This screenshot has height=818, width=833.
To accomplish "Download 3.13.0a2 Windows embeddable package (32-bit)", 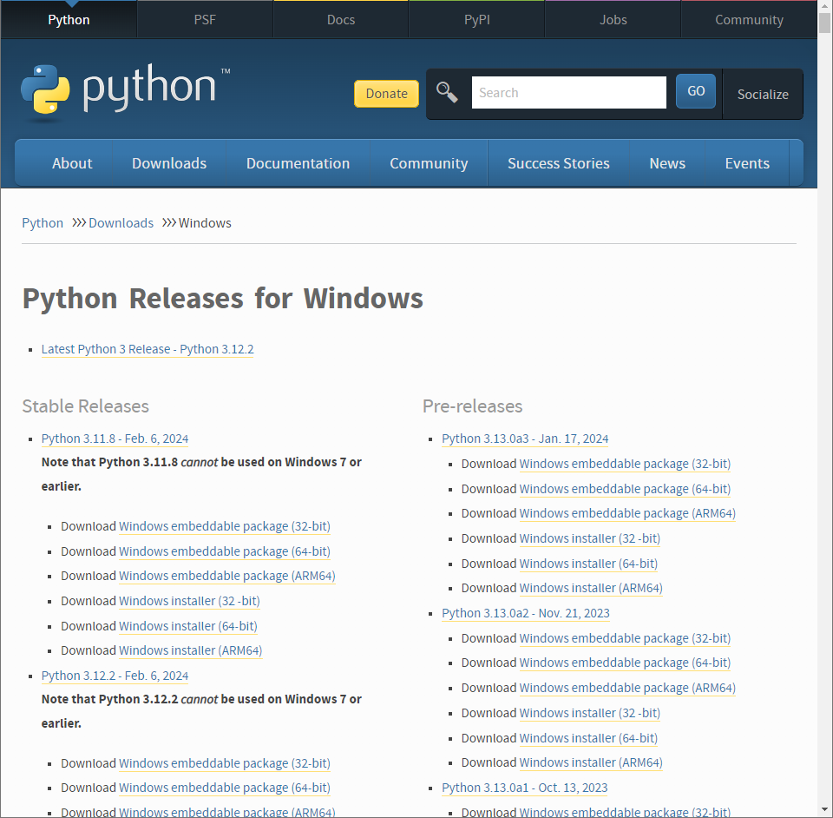I will pos(625,638).
